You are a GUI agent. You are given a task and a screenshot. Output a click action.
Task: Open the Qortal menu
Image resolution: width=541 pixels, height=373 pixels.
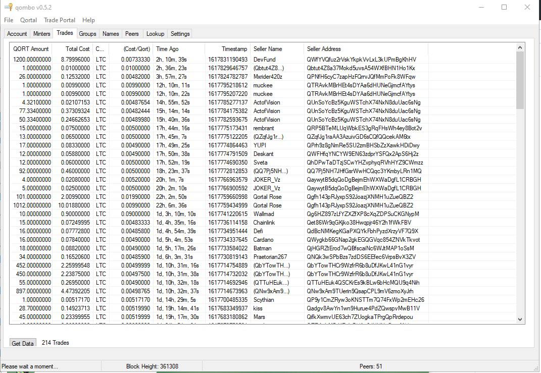28,20
